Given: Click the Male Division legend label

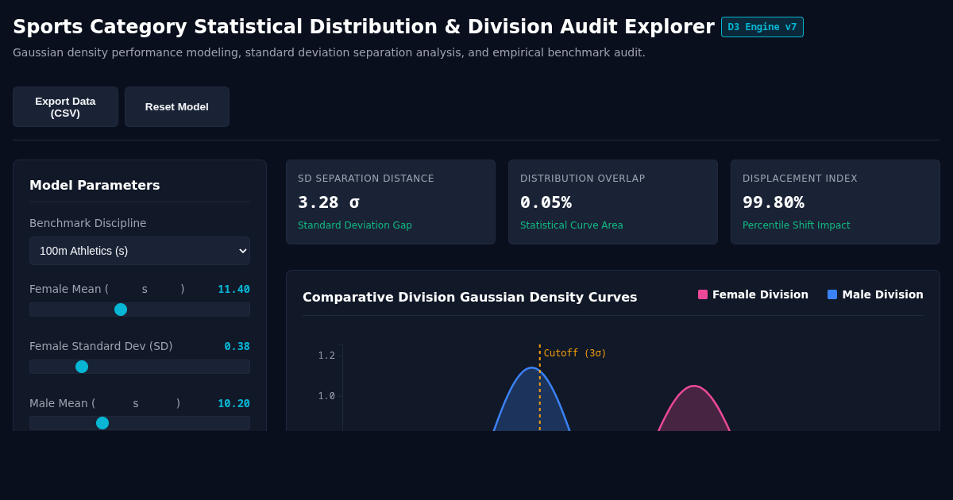Looking at the screenshot, I should tap(882, 294).
